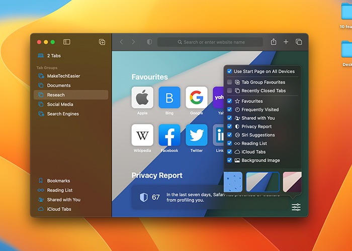Open iCloud Tabs in the sidebar
This screenshot has width=352, height=251.
[x=71, y=209]
